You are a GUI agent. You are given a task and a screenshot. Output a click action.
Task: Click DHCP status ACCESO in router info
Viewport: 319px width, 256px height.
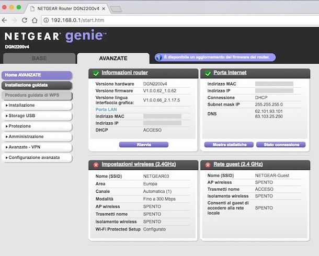tap(152, 130)
